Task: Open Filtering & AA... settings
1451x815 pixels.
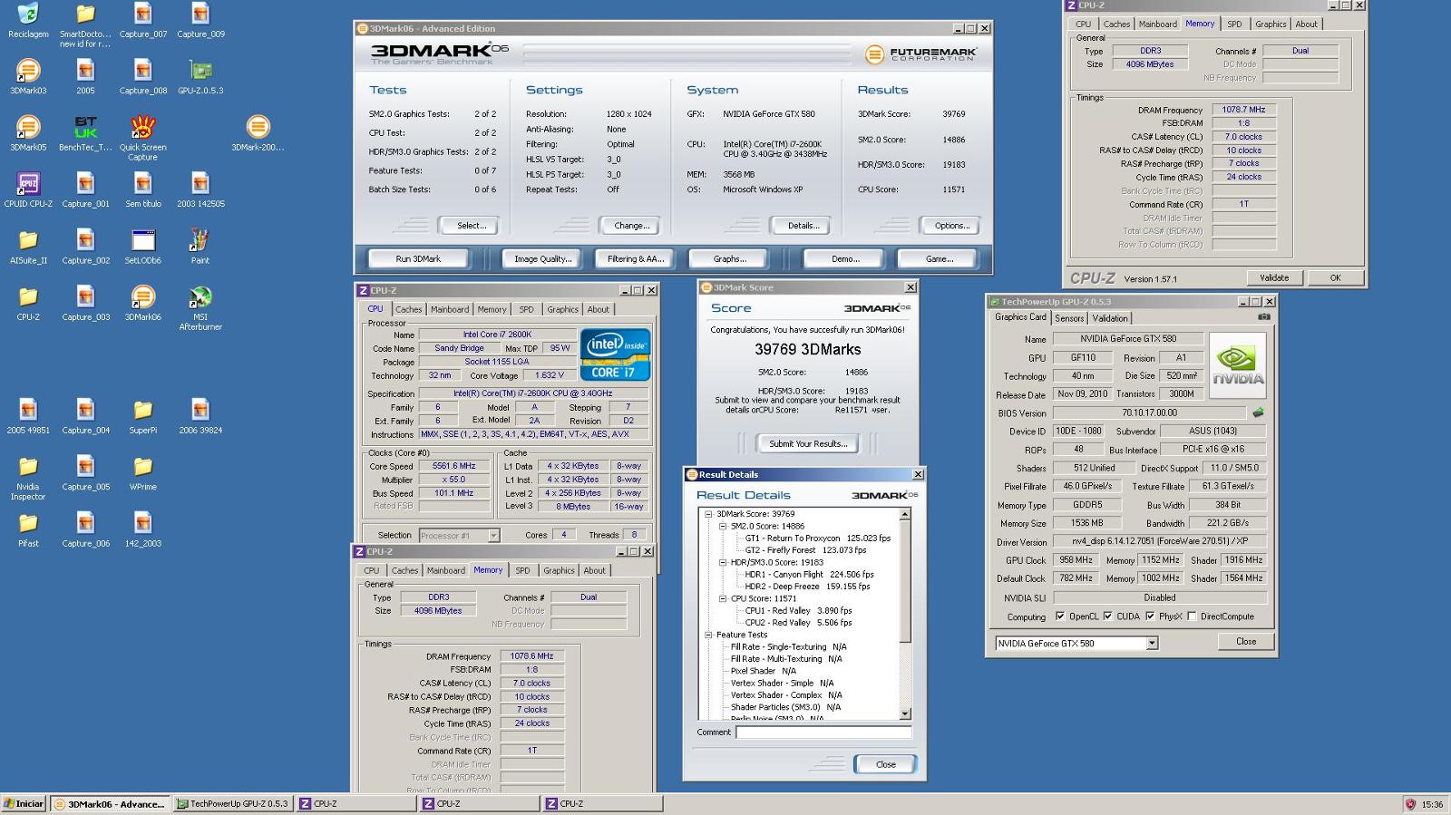Action: [636, 259]
